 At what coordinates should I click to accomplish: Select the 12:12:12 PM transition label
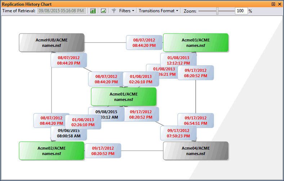coord(178,60)
